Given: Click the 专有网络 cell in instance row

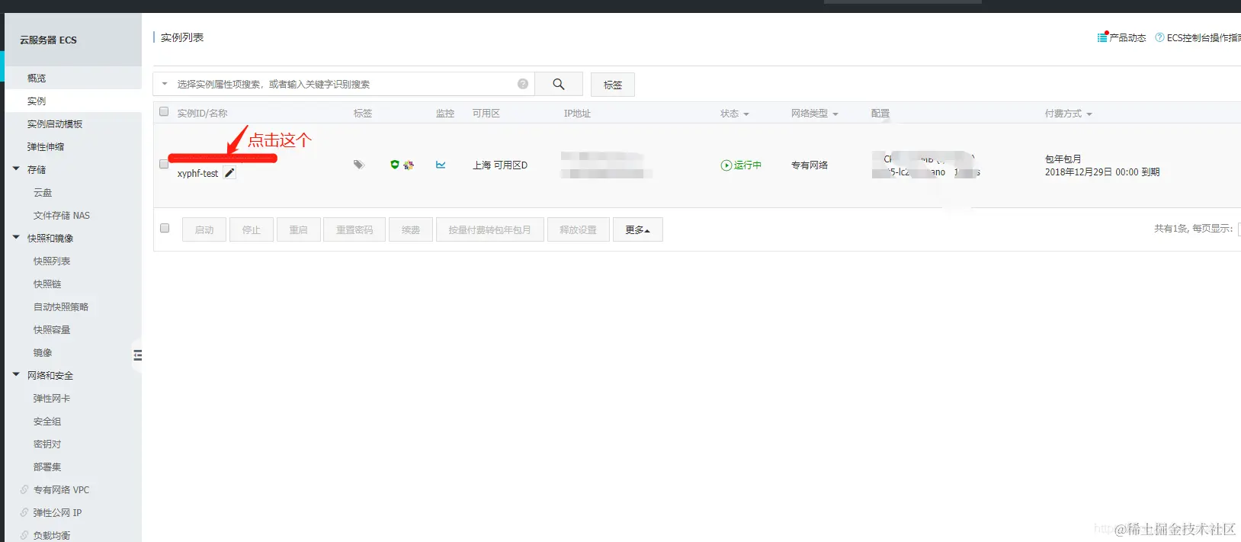Looking at the screenshot, I should (810, 165).
